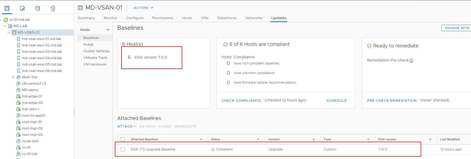
Task: Collapse the MD-LAB datacenter node
Action: 5,26
